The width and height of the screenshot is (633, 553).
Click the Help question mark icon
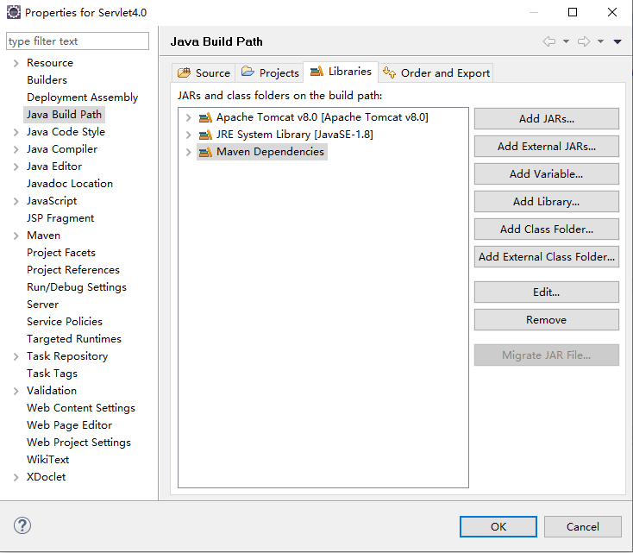point(22,525)
